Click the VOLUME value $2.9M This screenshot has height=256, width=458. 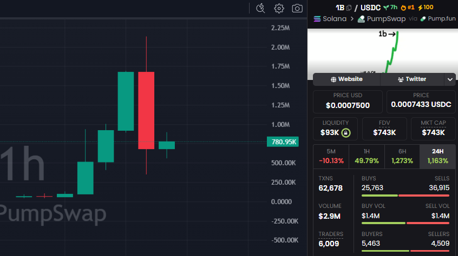point(329,216)
